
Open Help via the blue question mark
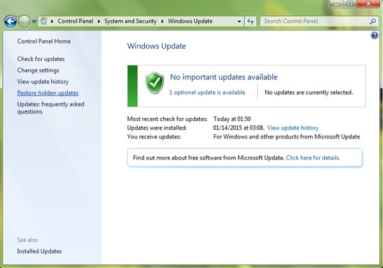pyautogui.click(x=374, y=36)
